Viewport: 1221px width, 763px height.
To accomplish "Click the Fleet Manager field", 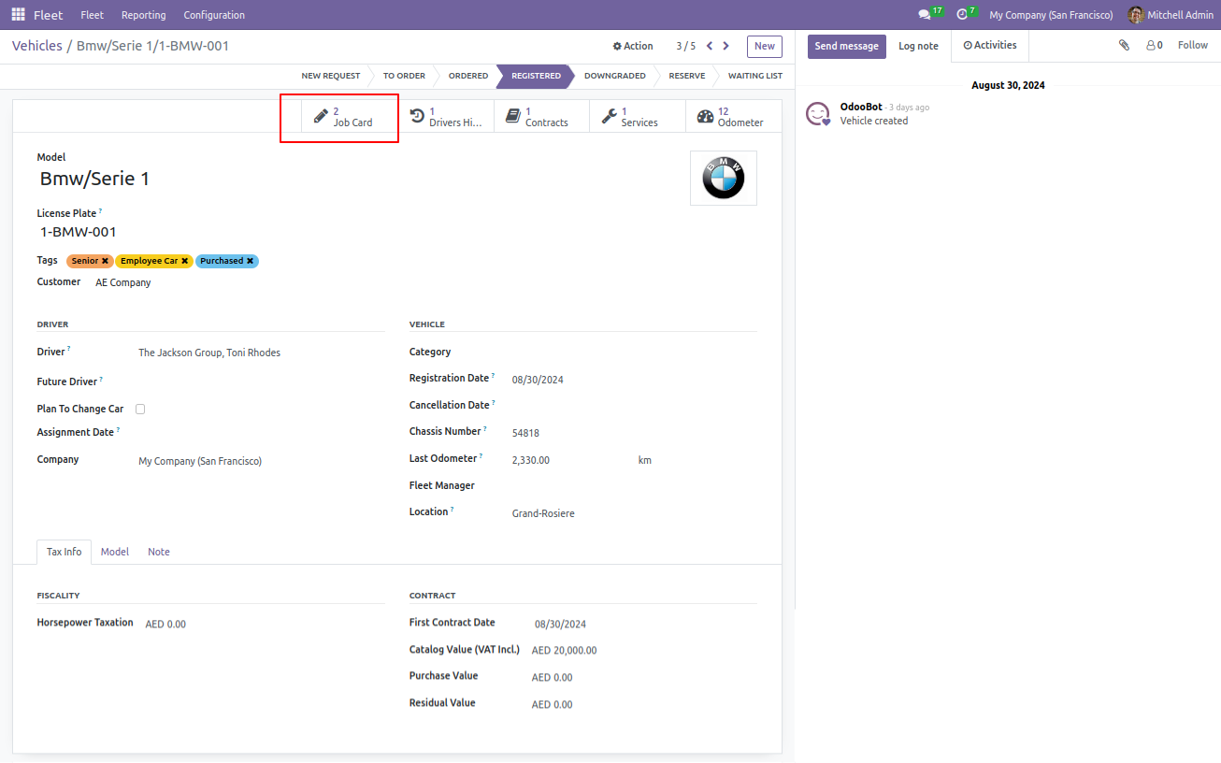I will [634, 486].
